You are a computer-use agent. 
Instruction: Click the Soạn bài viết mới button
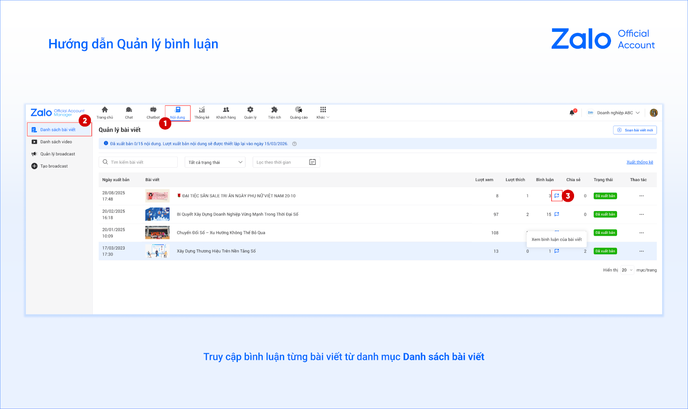(x=635, y=130)
